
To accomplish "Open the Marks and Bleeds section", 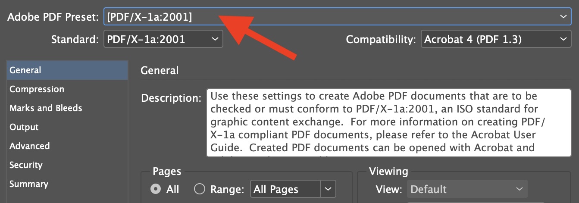I will [x=67, y=108].
